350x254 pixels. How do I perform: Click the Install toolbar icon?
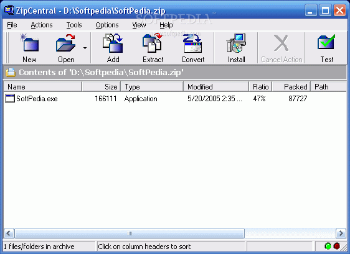[237, 43]
